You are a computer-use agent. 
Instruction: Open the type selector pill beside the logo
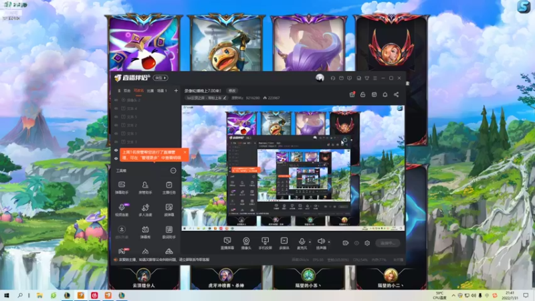point(160,78)
